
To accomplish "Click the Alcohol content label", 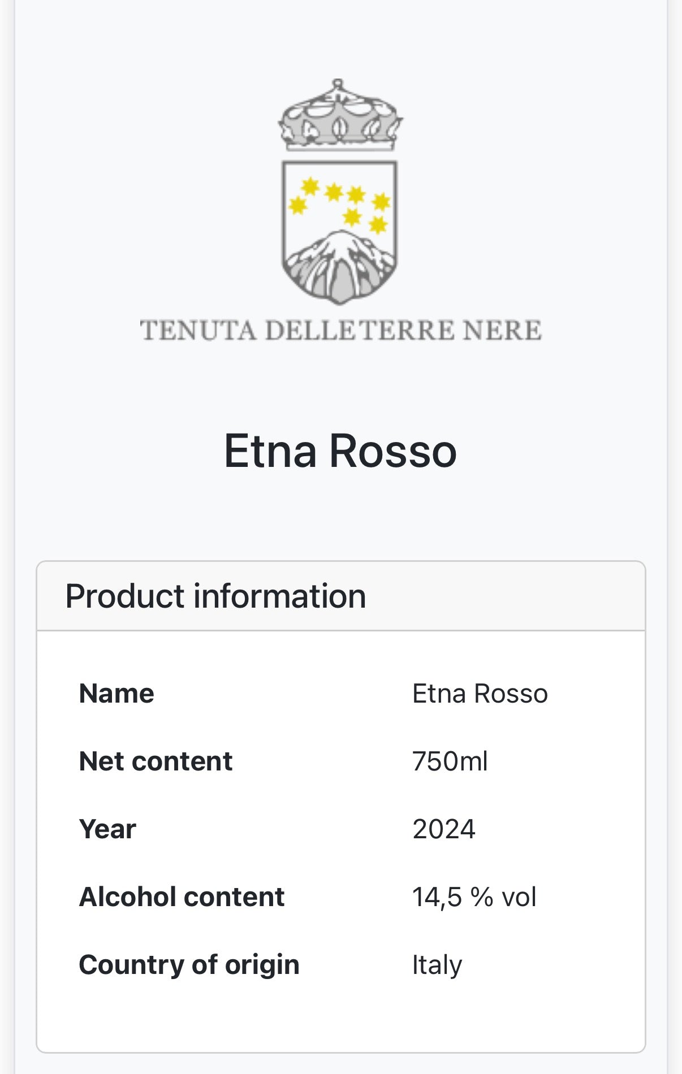I will pyautogui.click(x=182, y=897).
